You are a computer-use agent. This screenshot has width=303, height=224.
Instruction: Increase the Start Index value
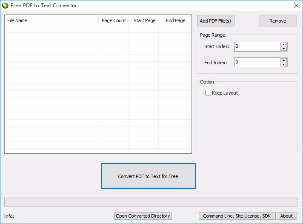tap(284, 44)
